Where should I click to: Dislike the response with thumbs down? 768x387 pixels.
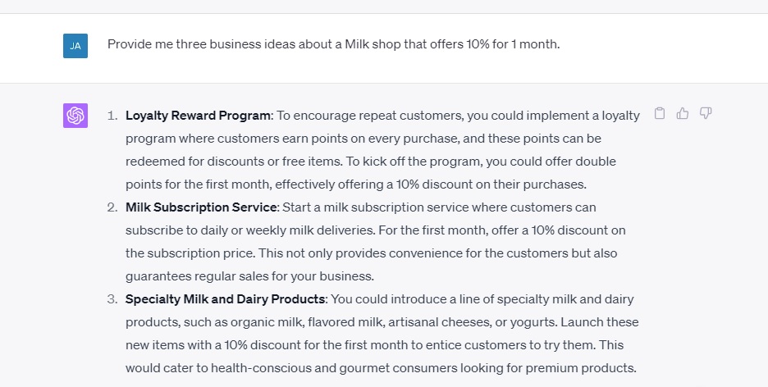click(x=706, y=113)
